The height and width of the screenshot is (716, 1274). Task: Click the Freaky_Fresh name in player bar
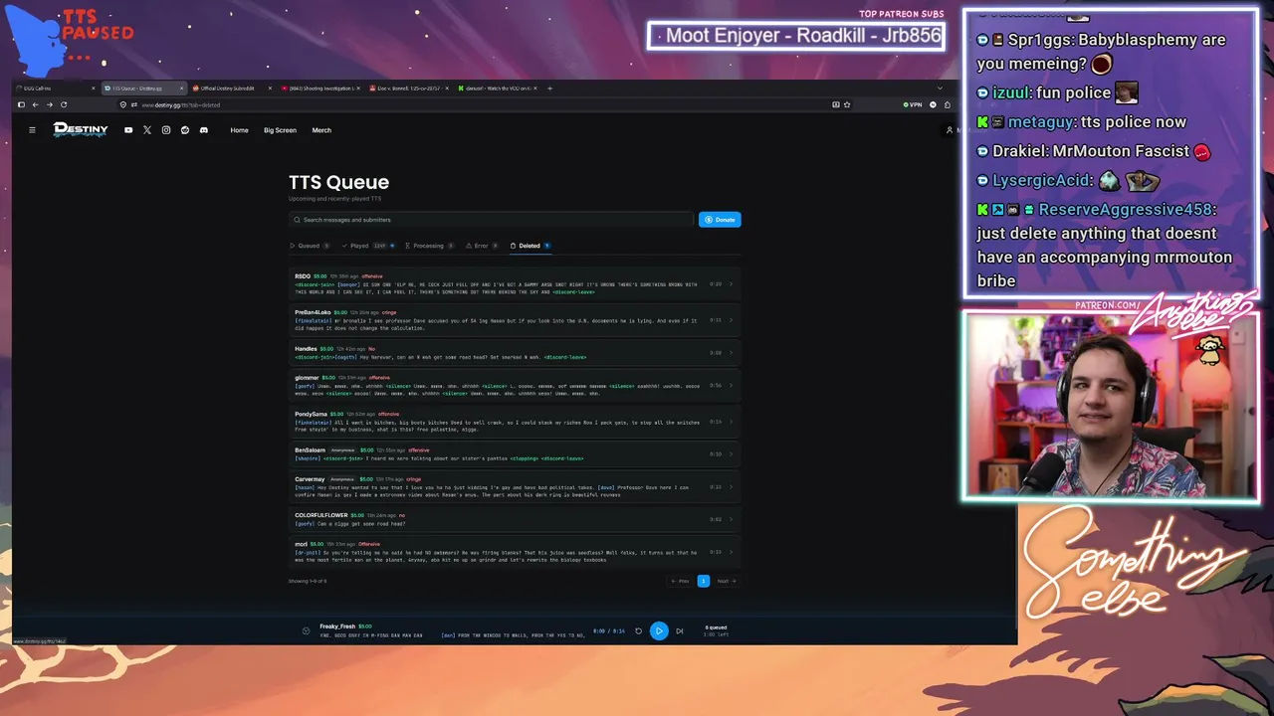pyautogui.click(x=337, y=626)
